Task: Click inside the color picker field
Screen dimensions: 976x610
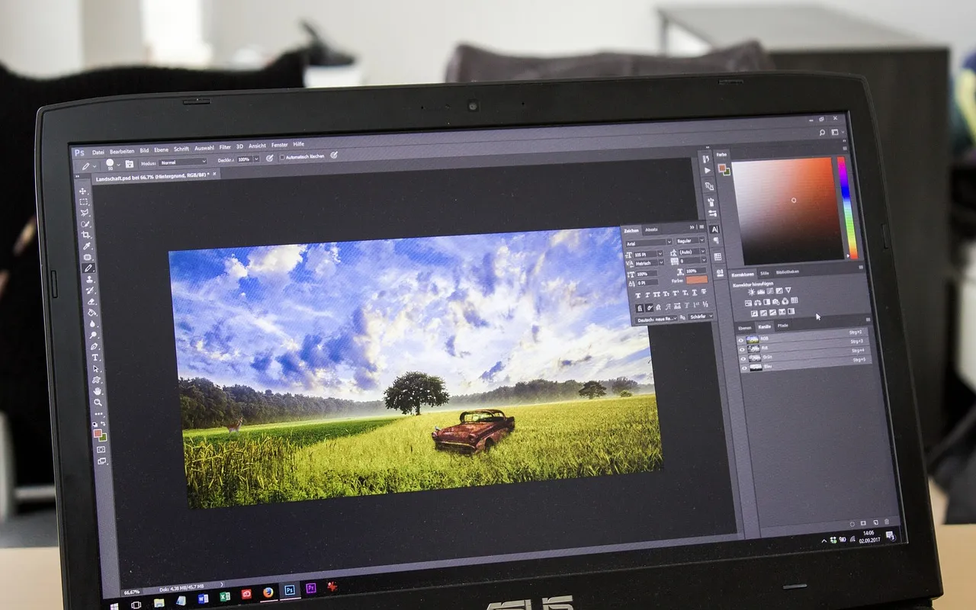Action: tap(789, 210)
